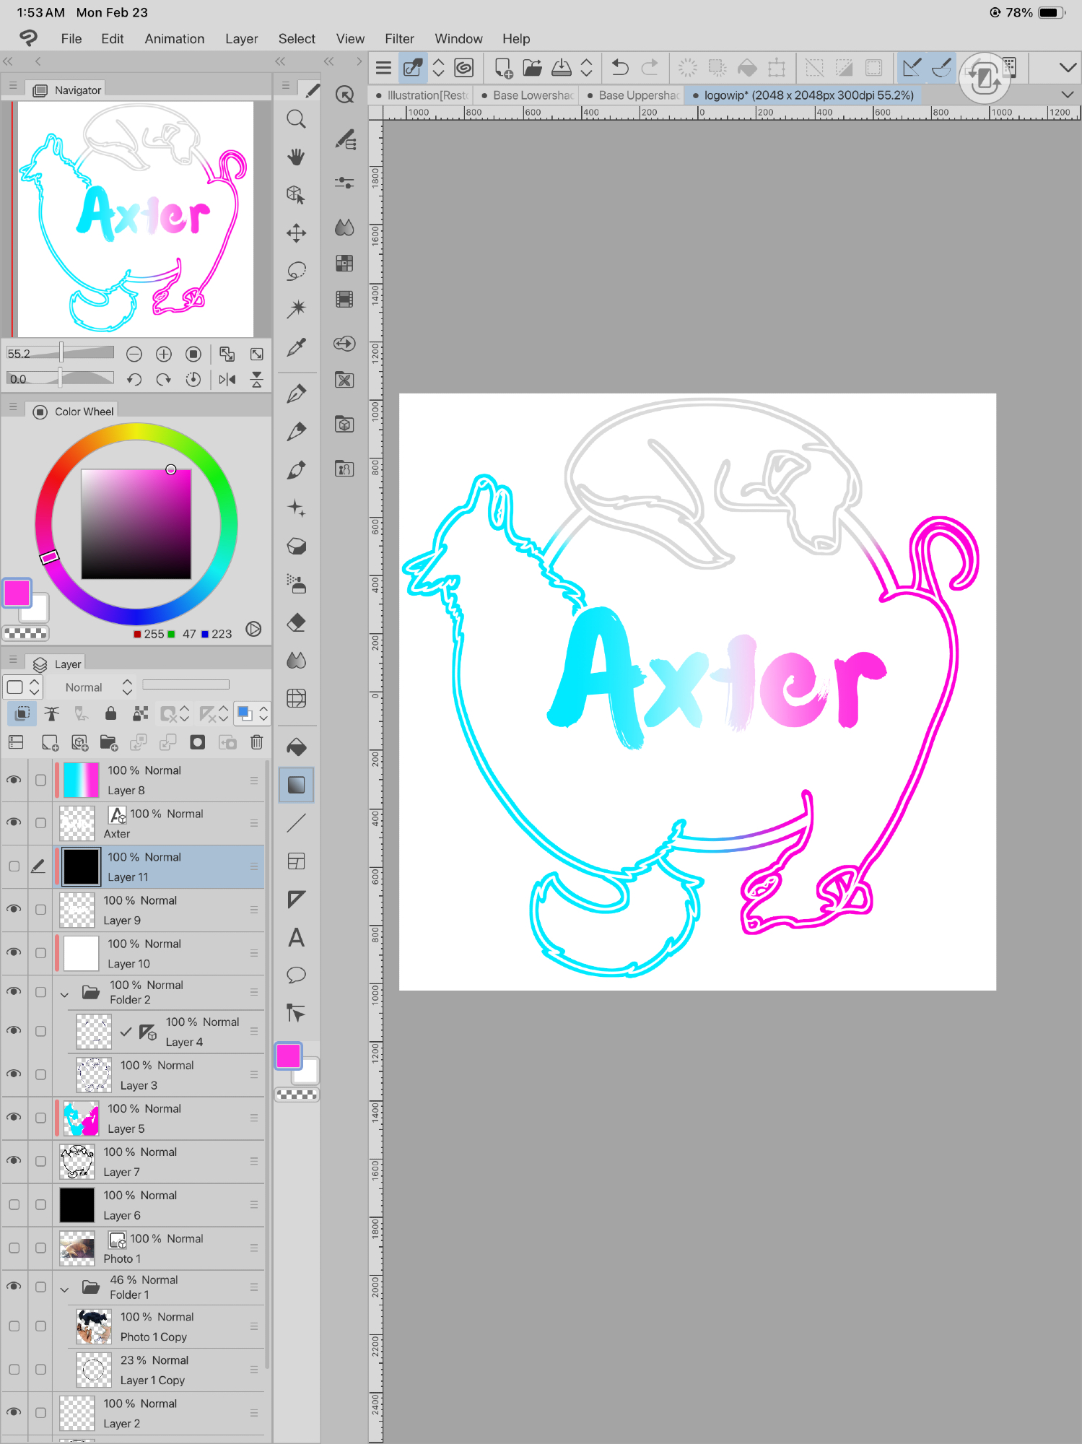The height and width of the screenshot is (1444, 1082).
Task: Select the Eyedropper tool
Action: click(x=296, y=347)
